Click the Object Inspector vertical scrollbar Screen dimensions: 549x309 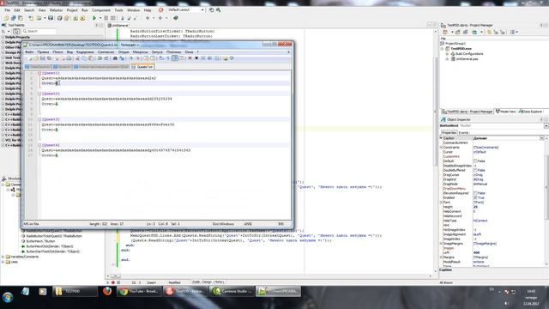click(546, 202)
